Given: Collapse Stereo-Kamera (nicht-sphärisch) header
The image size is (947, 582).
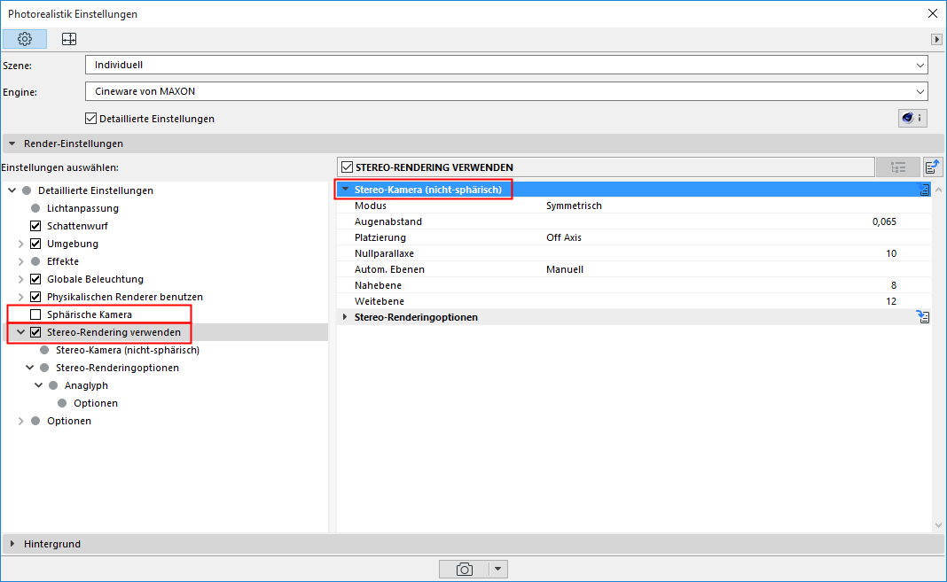Looking at the screenshot, I should pyautogui.click(x=346, y=190).
